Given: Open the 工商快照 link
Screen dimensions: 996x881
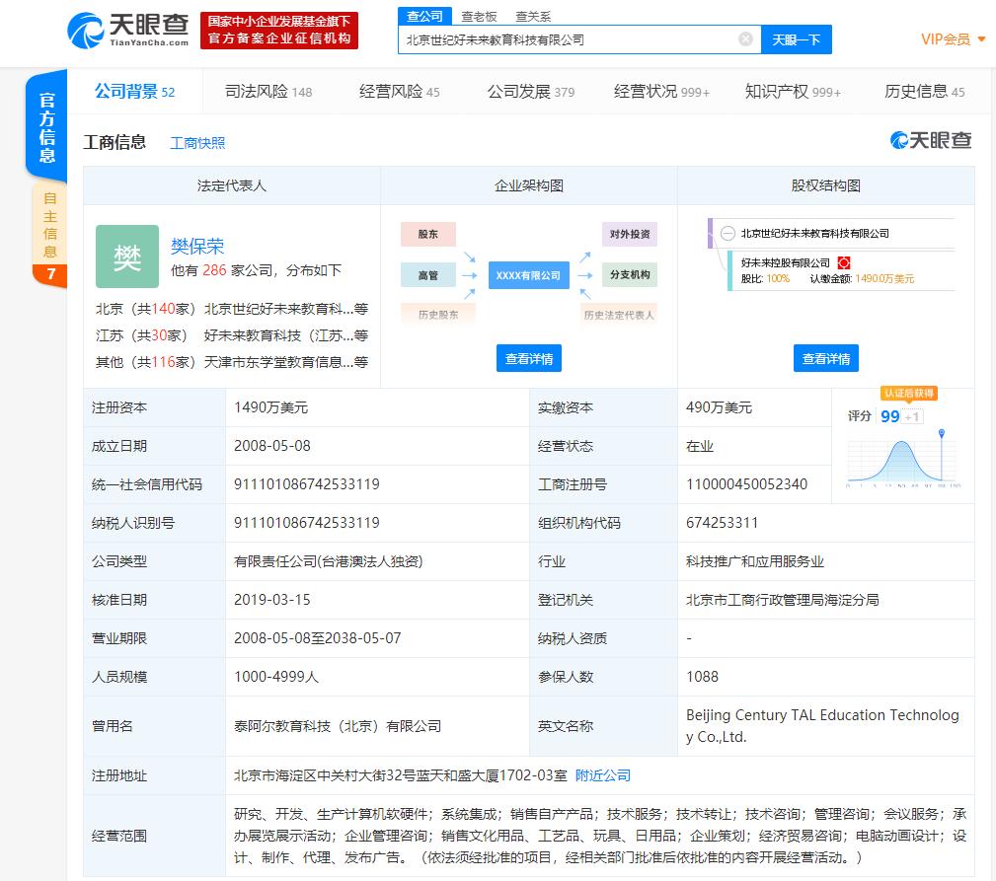Looking at the screenshot, I should [197, 143].
